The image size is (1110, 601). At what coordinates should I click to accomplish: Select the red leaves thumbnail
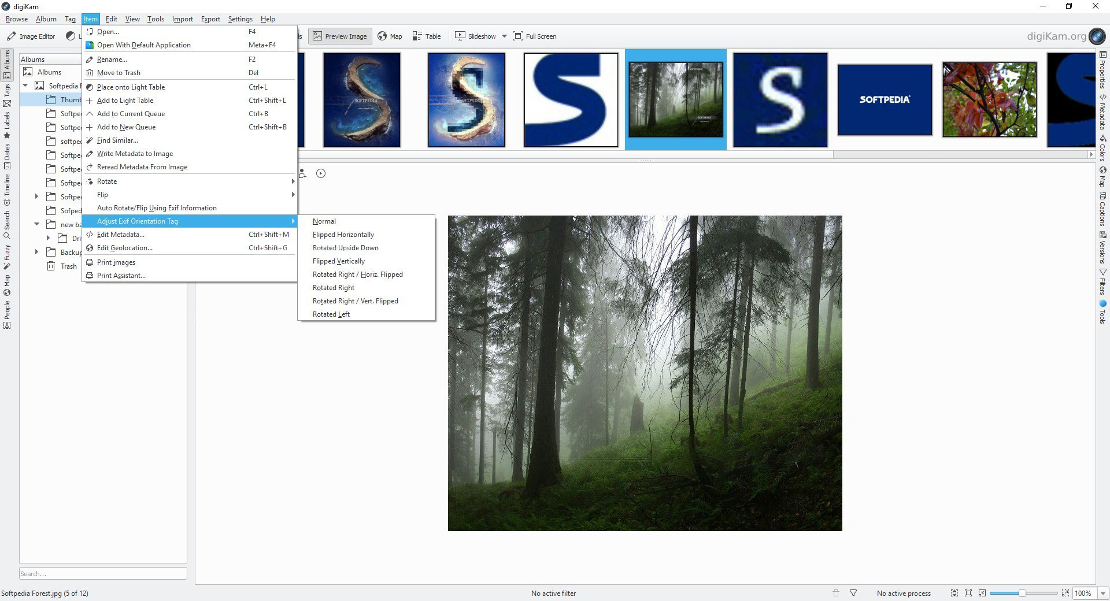(x=989, y=99)
